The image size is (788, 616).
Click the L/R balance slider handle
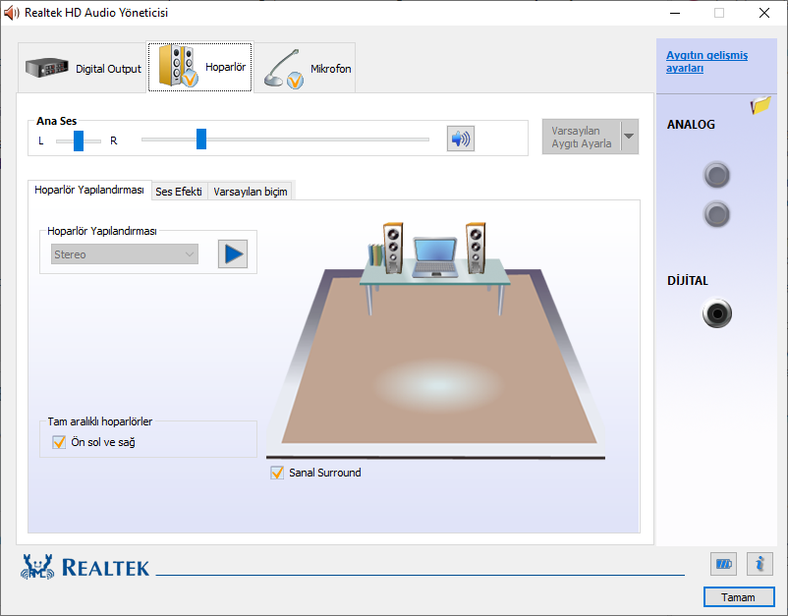[79, 140]
